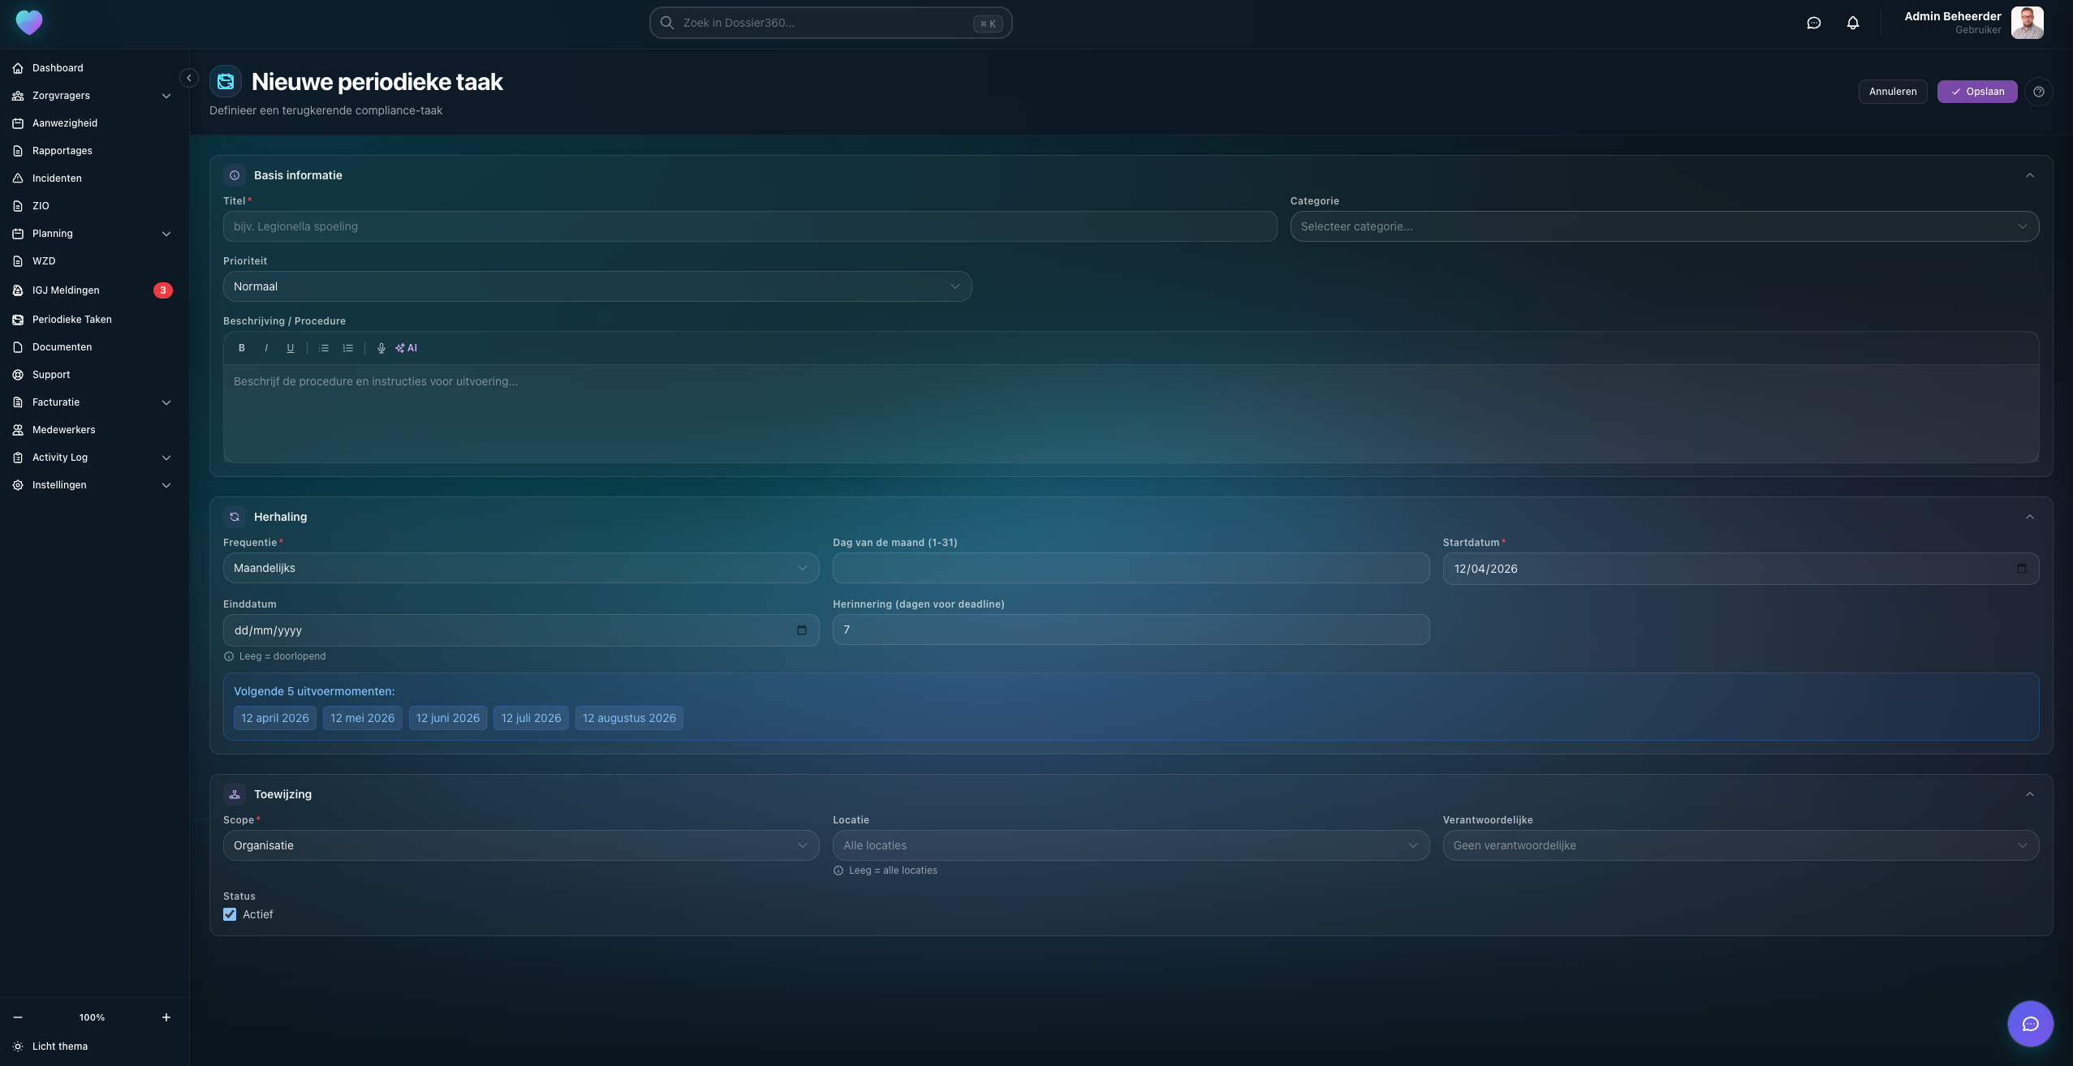Open the floating chat support bubble
This screenshot has height=1066, width=2073.
point(2029,1023)
